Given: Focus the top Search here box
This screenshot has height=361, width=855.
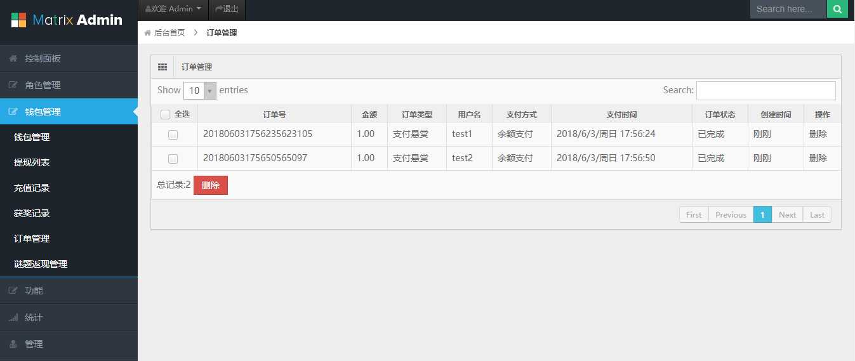Looking at the screenshot, I should tap(788, 9).
